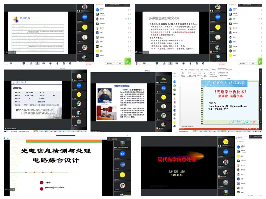Select the yellow avatar tile in 多源信息融合定义 meeting
Image resolution: width=266 pixels, height=199 pixels.
(218, 28)
